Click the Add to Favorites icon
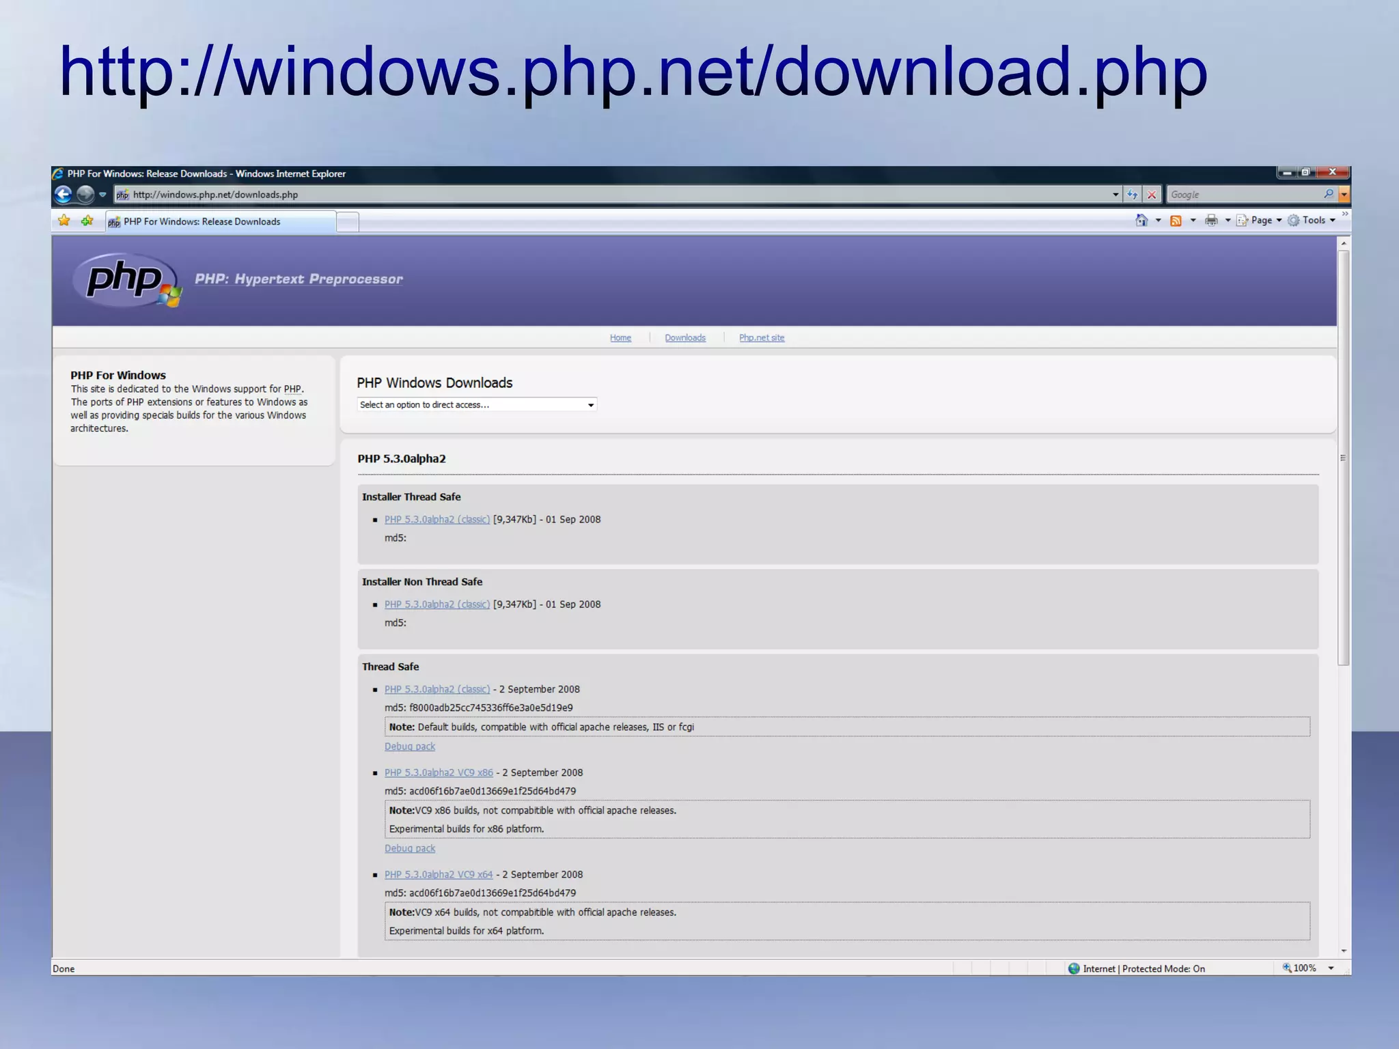This screenshot has width=1399, height=1049. 87,221
